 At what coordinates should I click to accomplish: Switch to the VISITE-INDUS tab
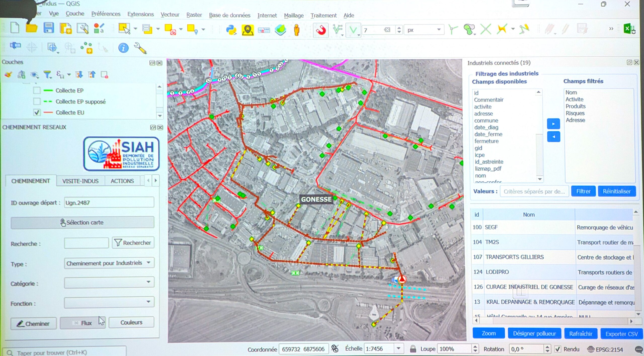[x=80, y=181]
